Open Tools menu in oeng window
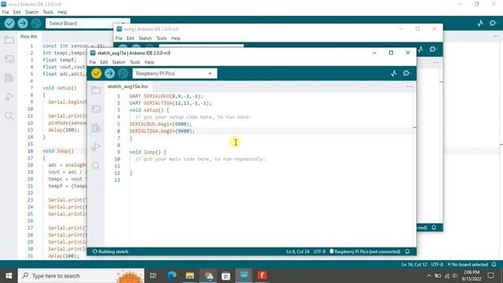 pyautogui.click(x=161, y=39)
